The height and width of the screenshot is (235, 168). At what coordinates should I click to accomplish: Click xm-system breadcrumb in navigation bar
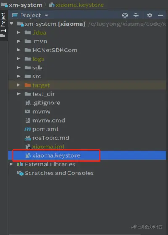[26, 5]
